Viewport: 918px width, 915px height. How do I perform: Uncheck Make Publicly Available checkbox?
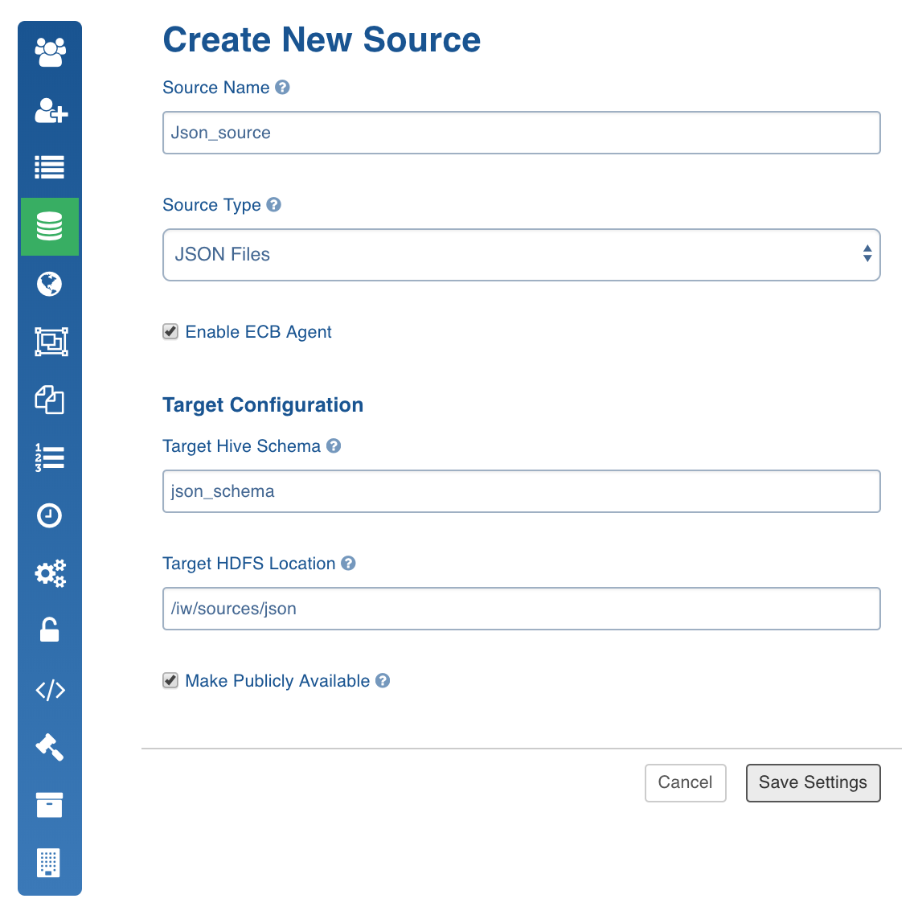coord(170,680)
